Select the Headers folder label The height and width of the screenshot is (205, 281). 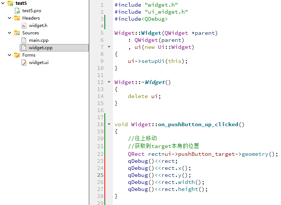(x=31, y=18)
